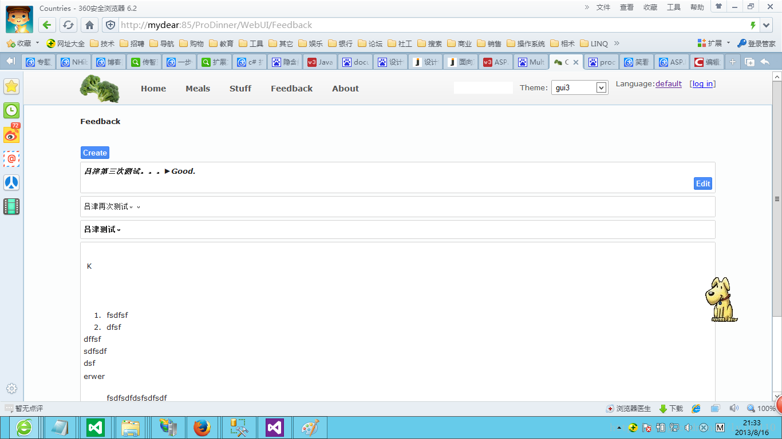This screenshot has width=782, height=439.
Task: Open the Paint palette taskbar icon
Action: pyautogui.click(x=310, y=428)
